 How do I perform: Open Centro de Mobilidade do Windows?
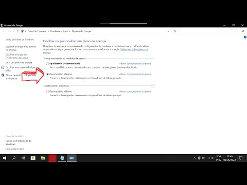point(19,142)
